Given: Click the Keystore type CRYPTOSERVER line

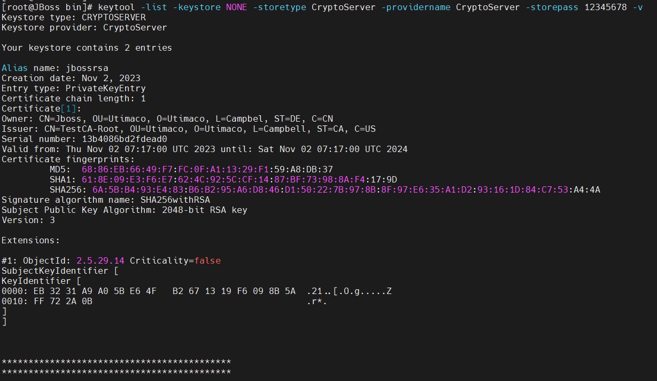Looking at the screenshot, I should (74, 17).
